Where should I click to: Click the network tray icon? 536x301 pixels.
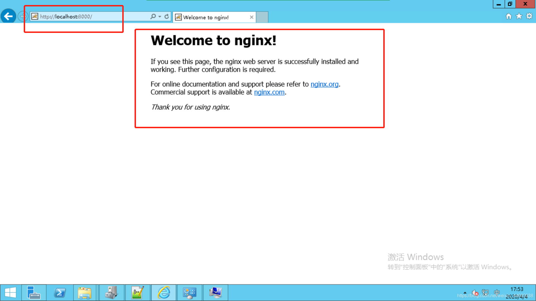pos(485,293)
